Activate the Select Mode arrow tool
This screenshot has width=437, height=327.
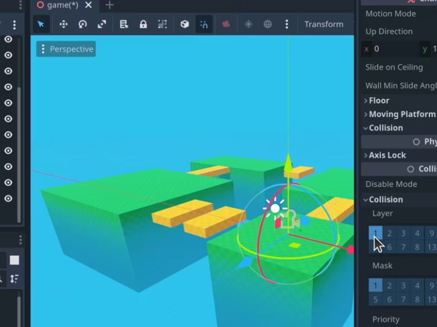click(x=41, y=24)
